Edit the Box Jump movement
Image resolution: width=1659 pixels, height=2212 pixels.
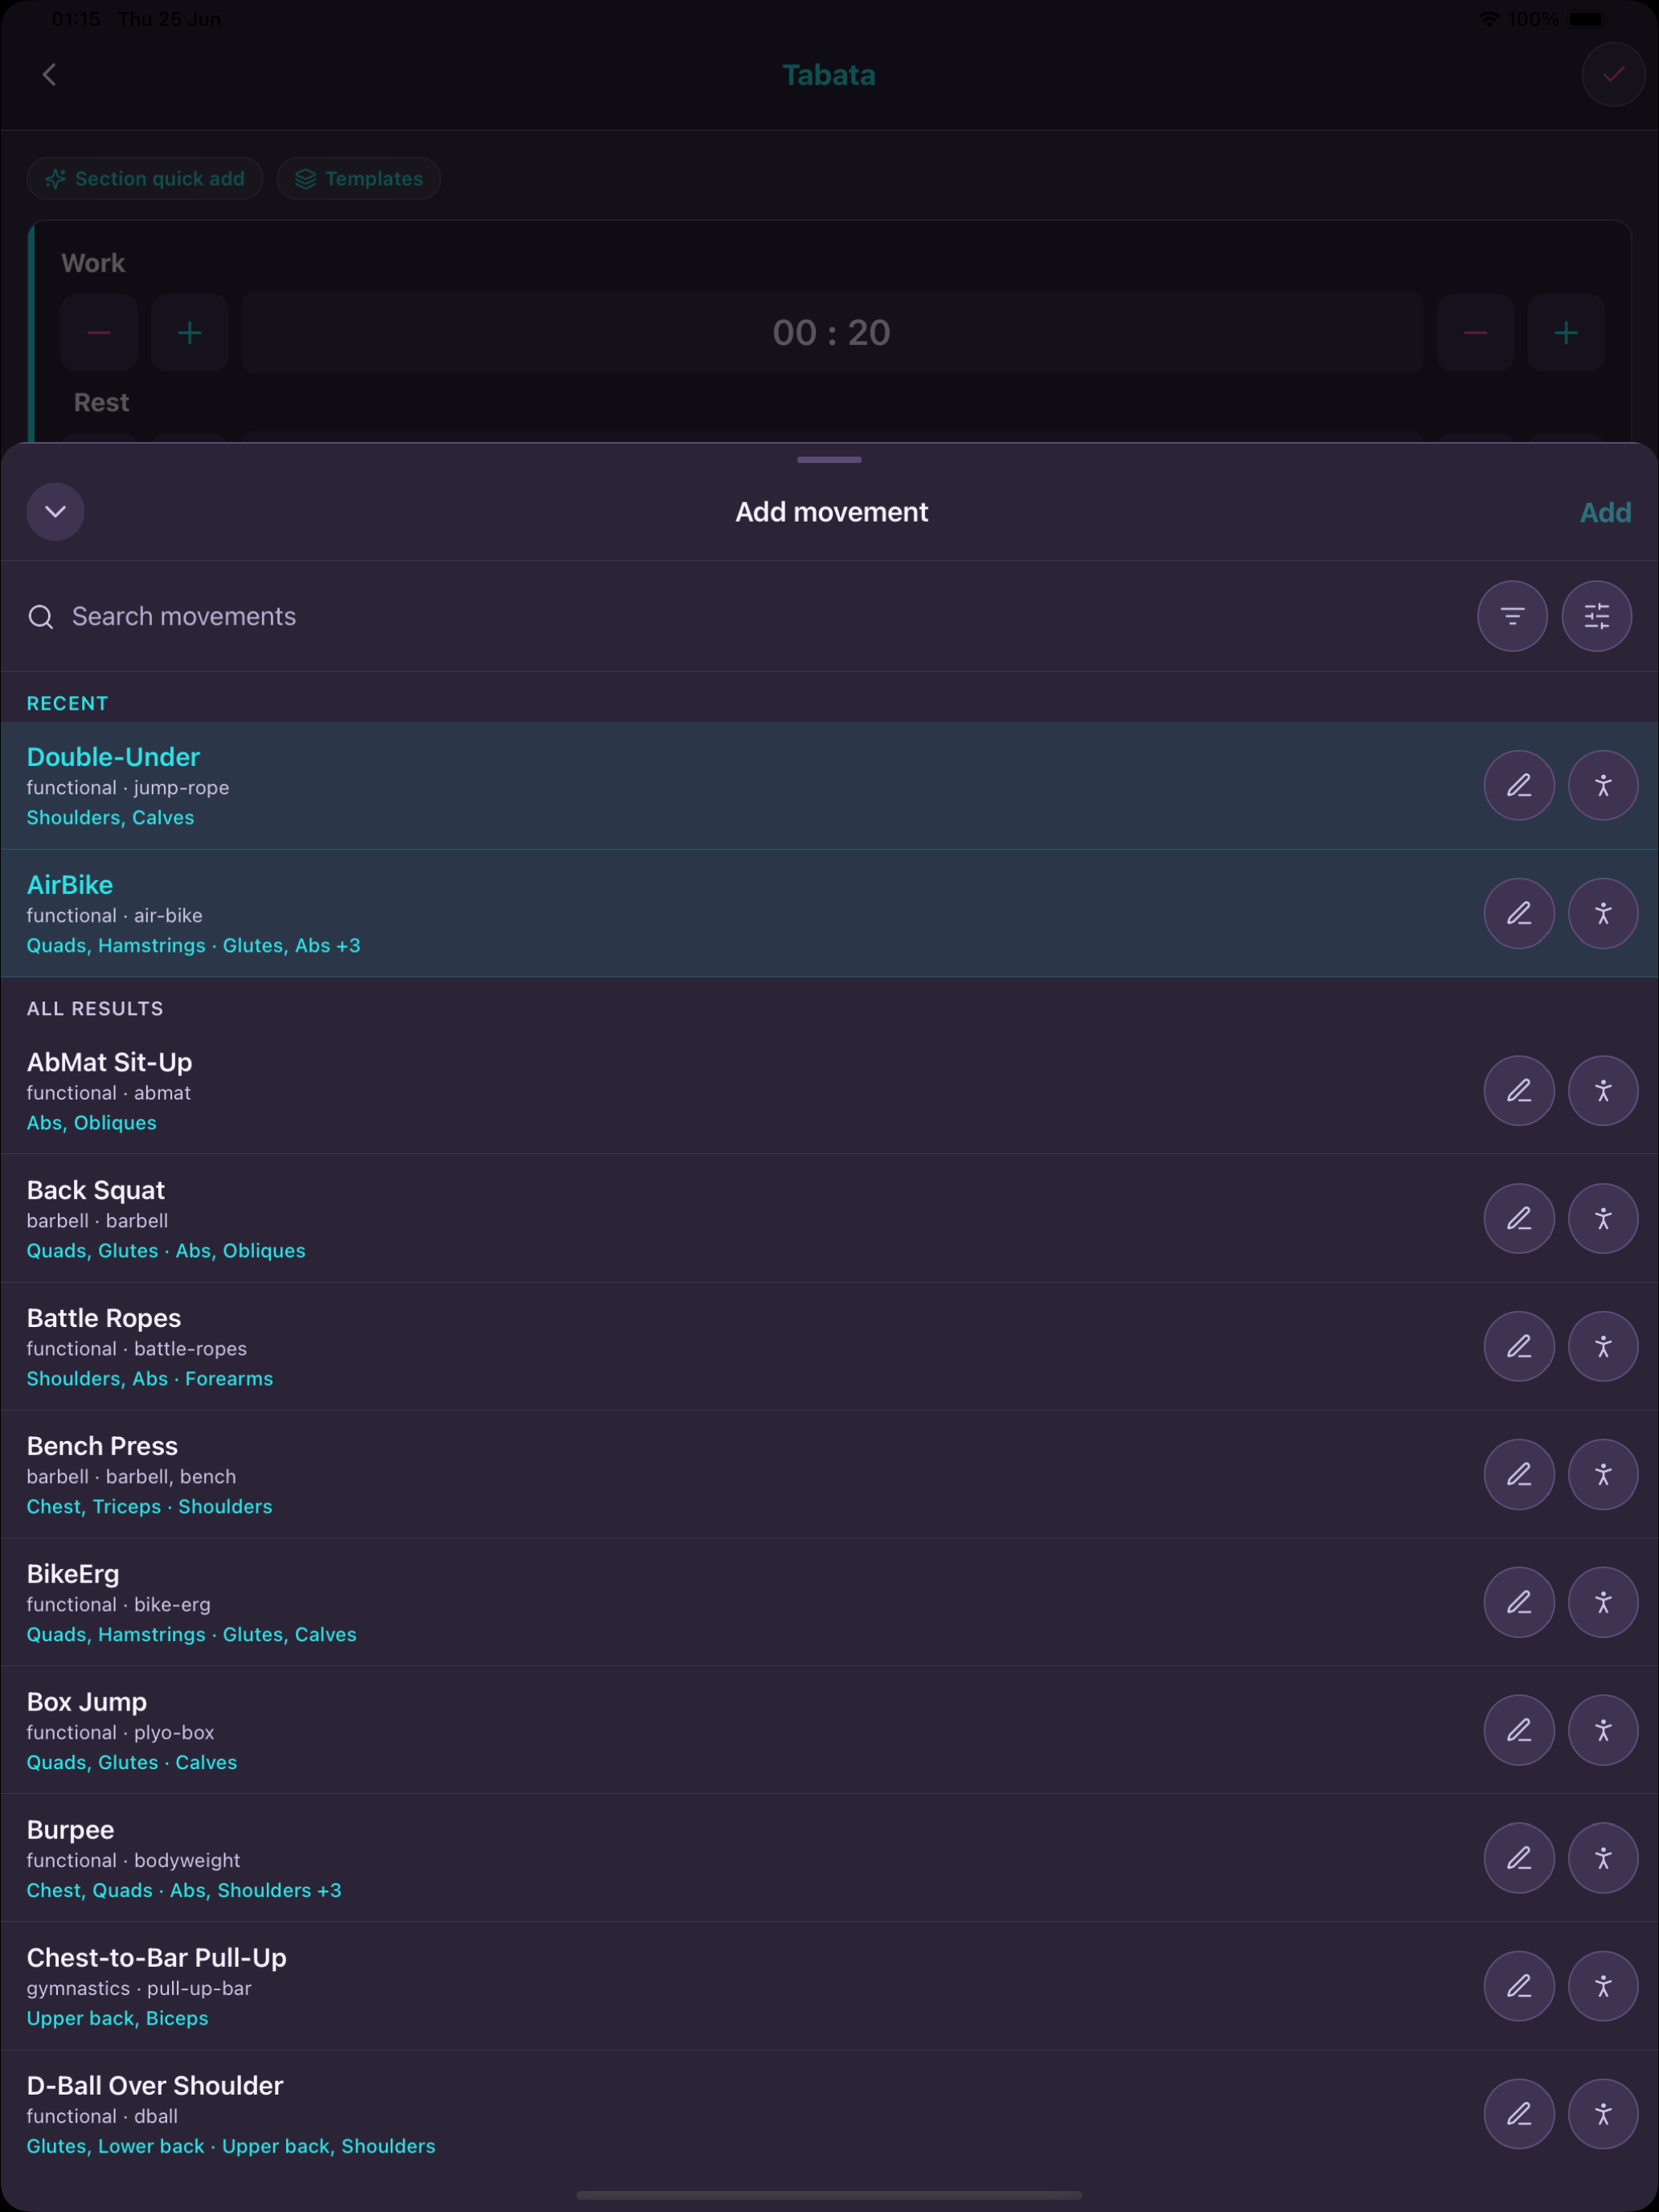pyautogui.click(x=1519, y=1731)
